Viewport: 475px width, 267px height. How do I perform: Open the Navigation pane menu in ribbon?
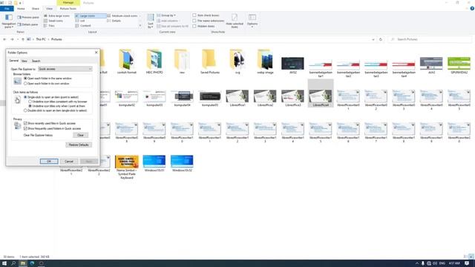[x=8, y=22]
